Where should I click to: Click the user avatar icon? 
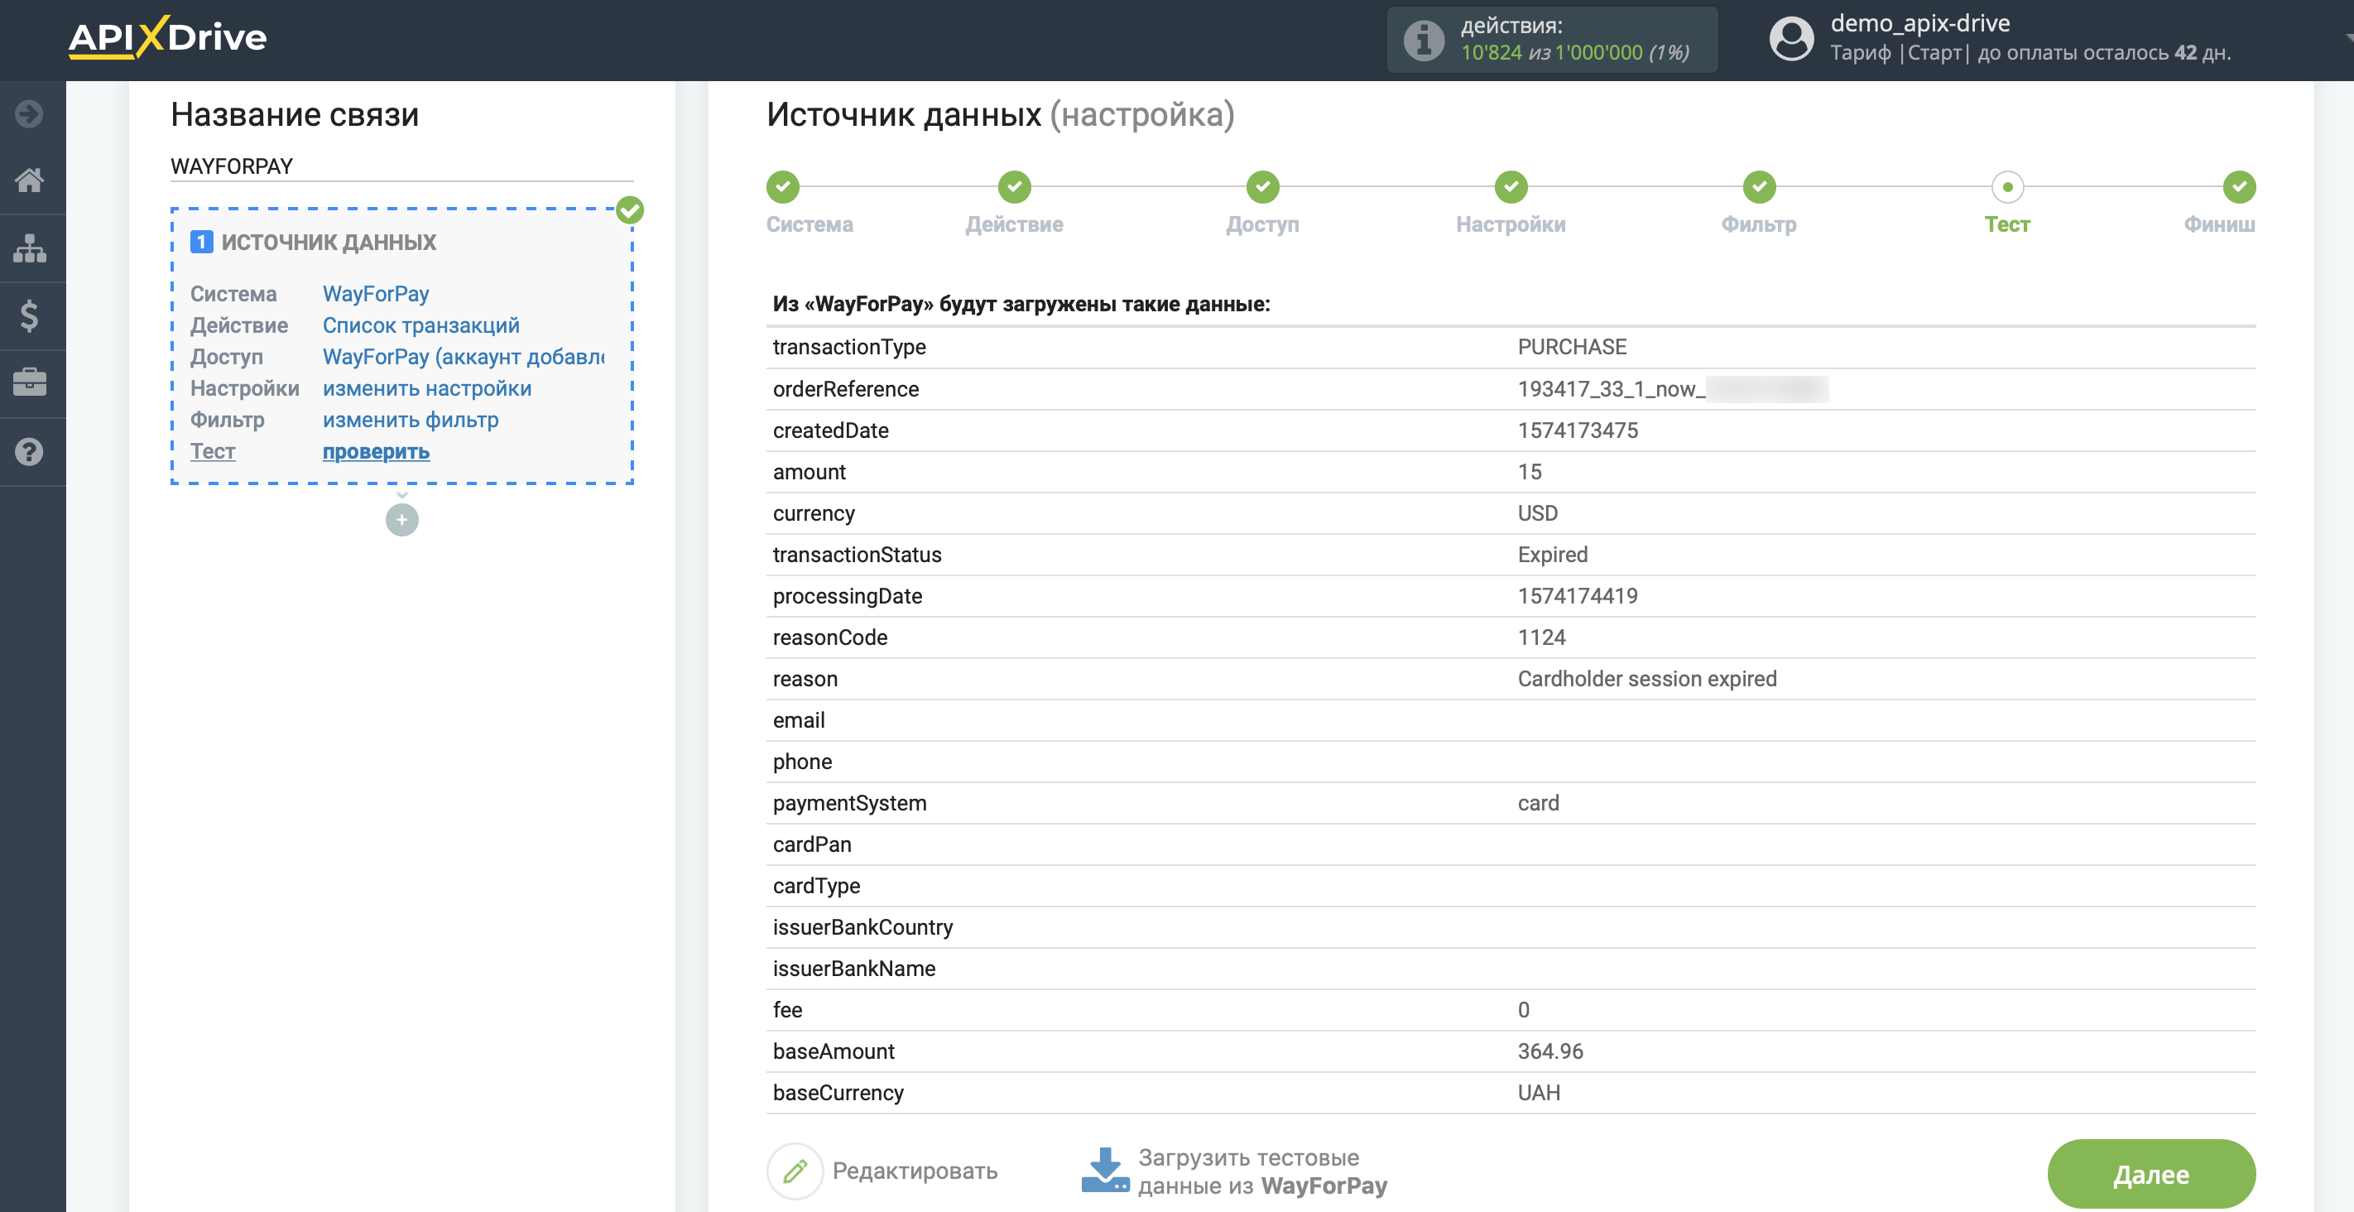(x=1791, y=39)
